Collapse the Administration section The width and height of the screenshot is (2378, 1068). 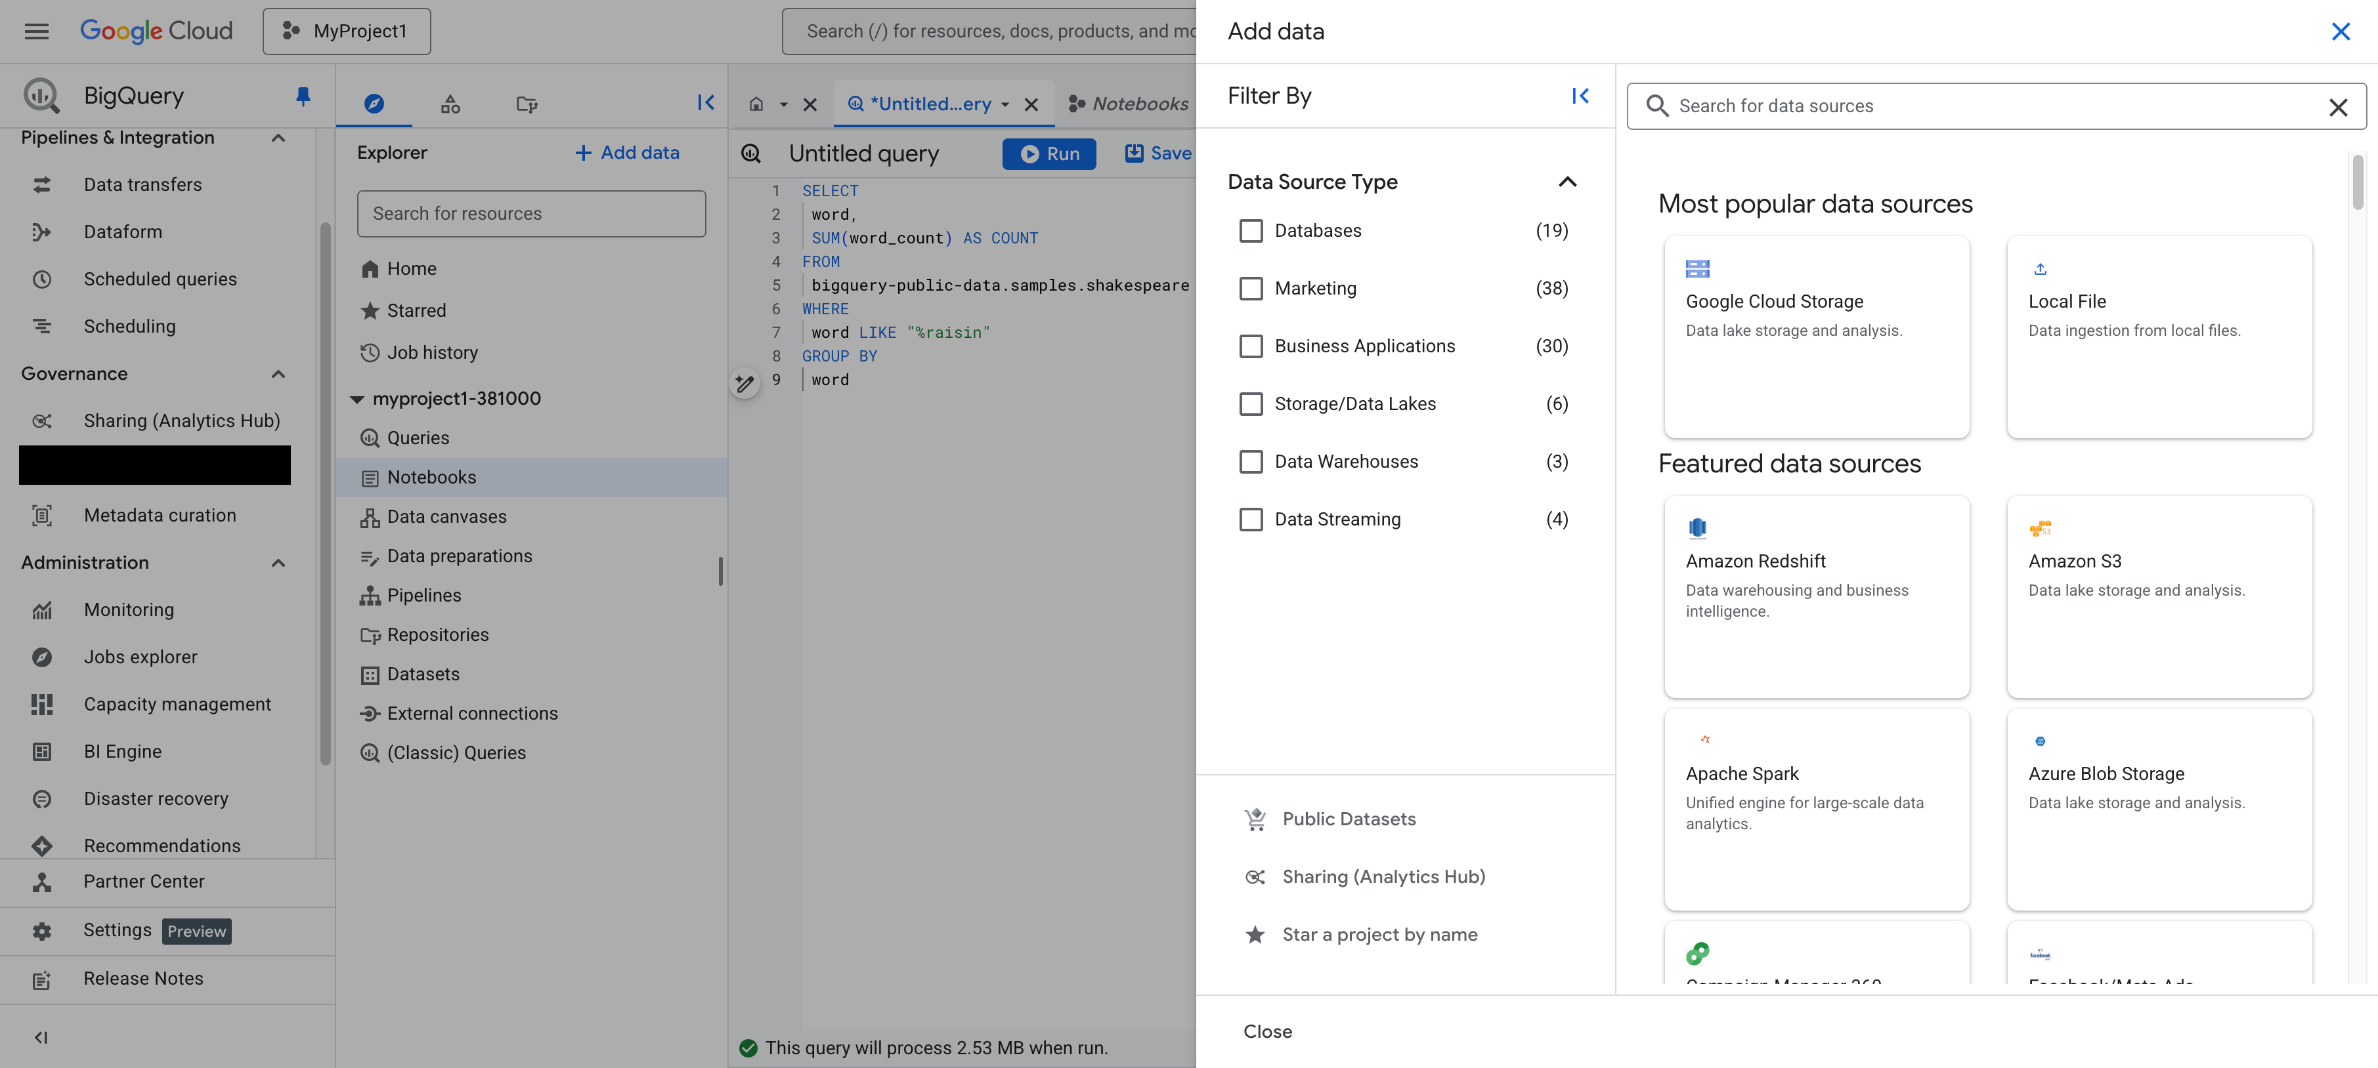coord(278,563)
